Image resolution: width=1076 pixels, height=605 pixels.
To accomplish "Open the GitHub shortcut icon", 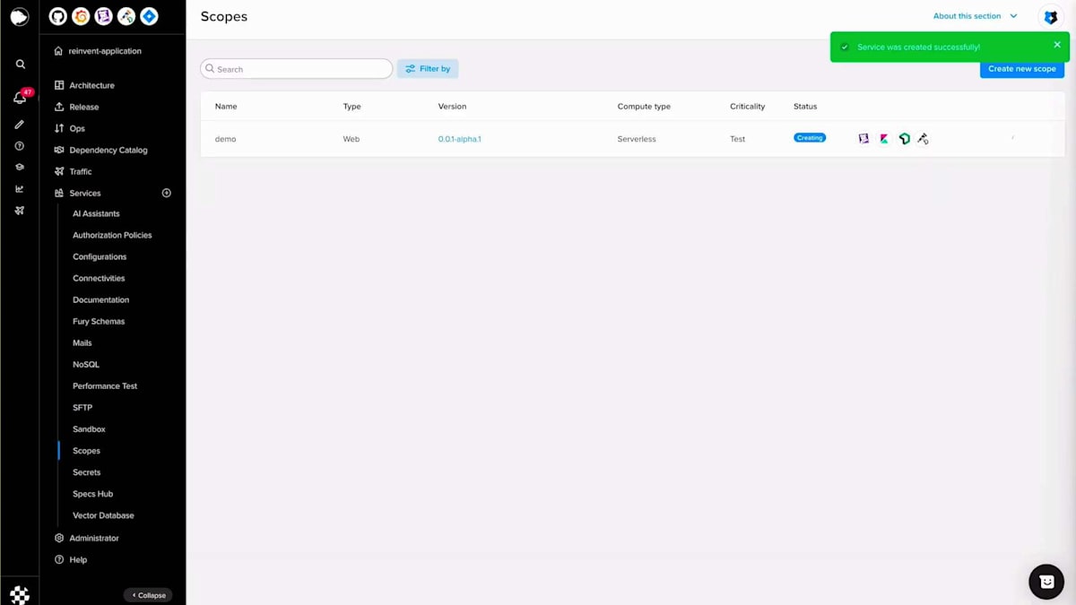I will [x=57, y=16].
